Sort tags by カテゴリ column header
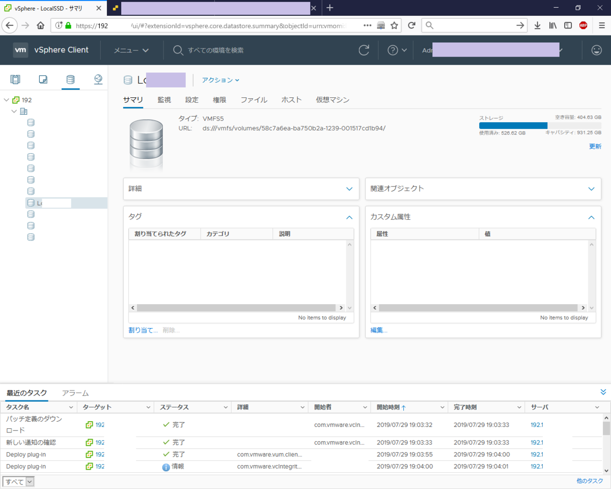 point(217,234)
